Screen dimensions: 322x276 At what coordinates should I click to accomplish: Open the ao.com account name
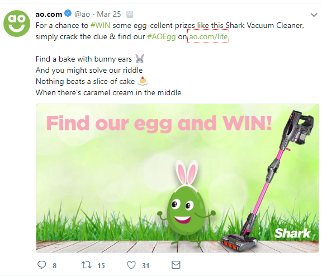[x=49, y=14]
